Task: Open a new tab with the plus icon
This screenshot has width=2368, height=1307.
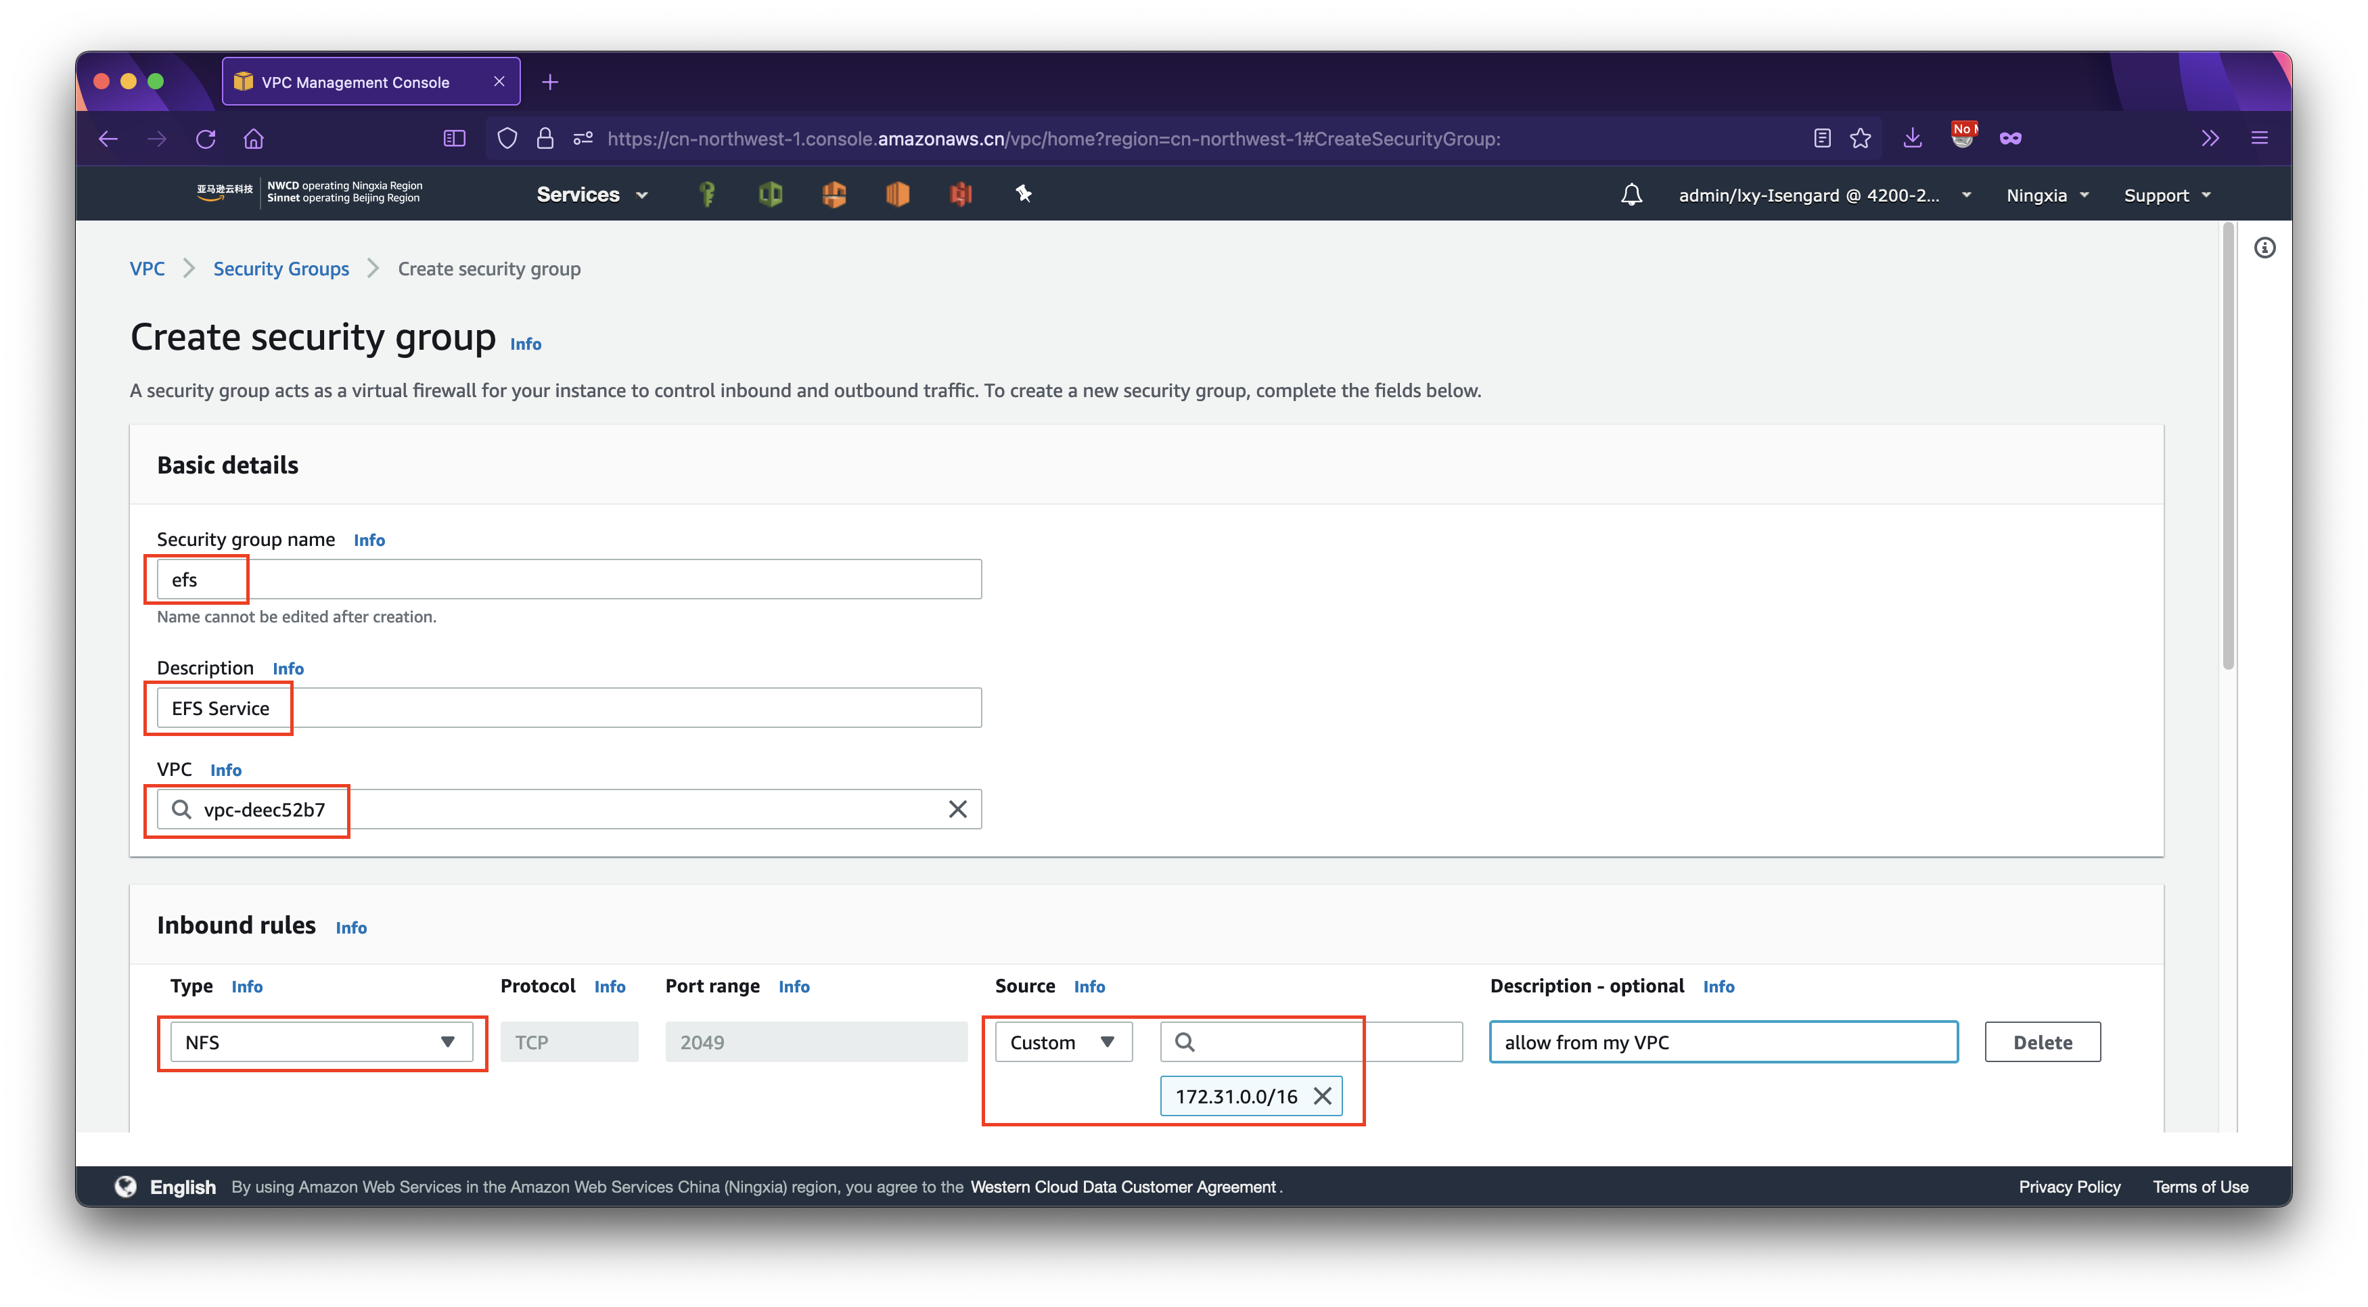Action: tap(549, 82)
